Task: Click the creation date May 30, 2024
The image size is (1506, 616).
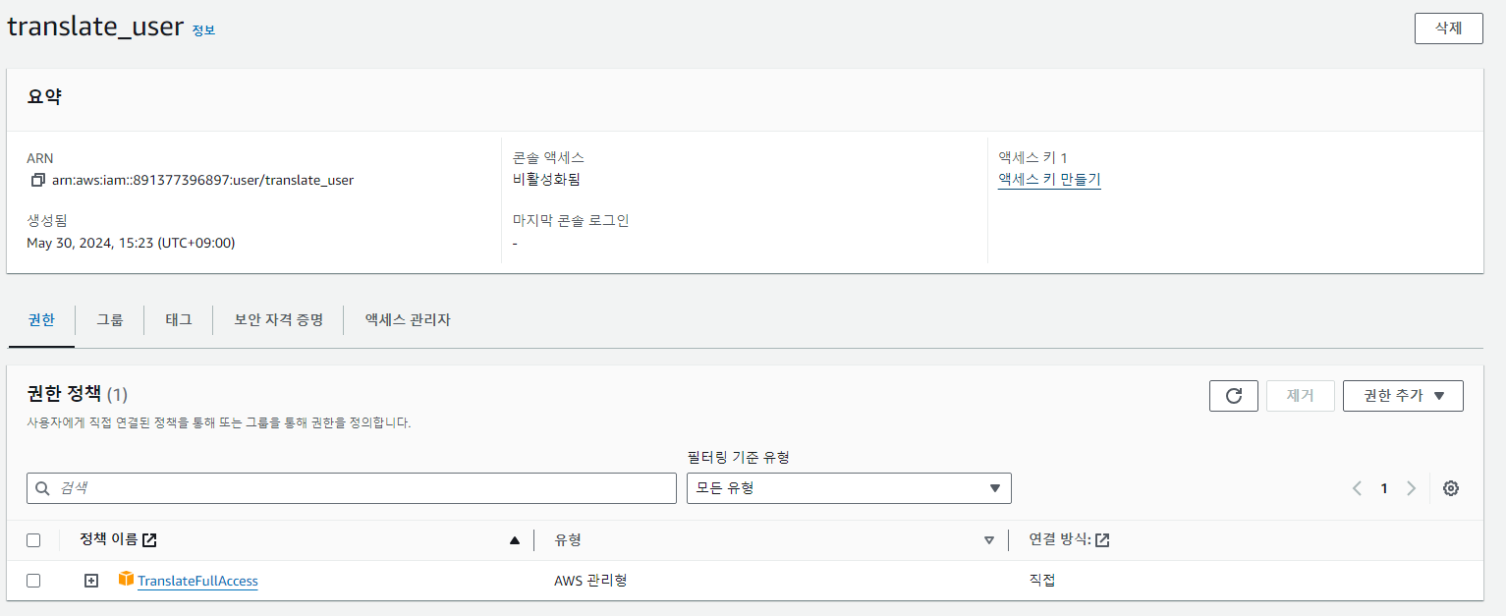Action: tap(131, 243)
